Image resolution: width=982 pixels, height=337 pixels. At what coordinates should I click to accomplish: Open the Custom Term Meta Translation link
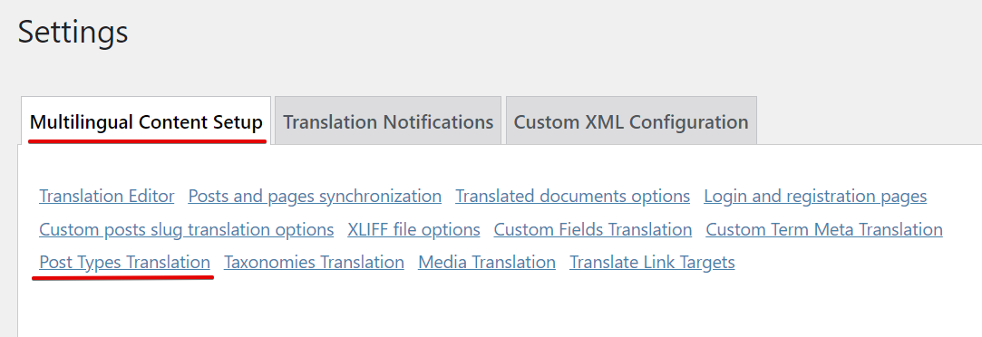click(824, 229)
